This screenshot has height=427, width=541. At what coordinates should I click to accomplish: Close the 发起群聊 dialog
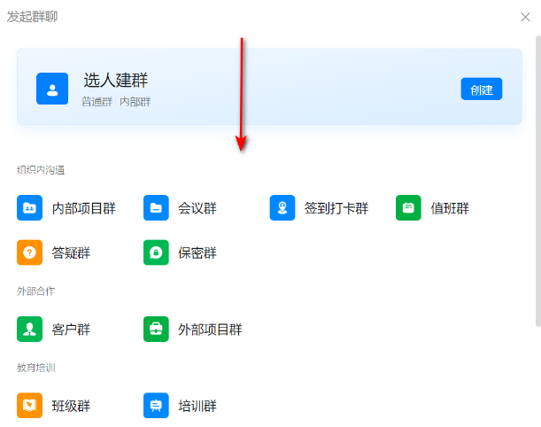point(525,17)
